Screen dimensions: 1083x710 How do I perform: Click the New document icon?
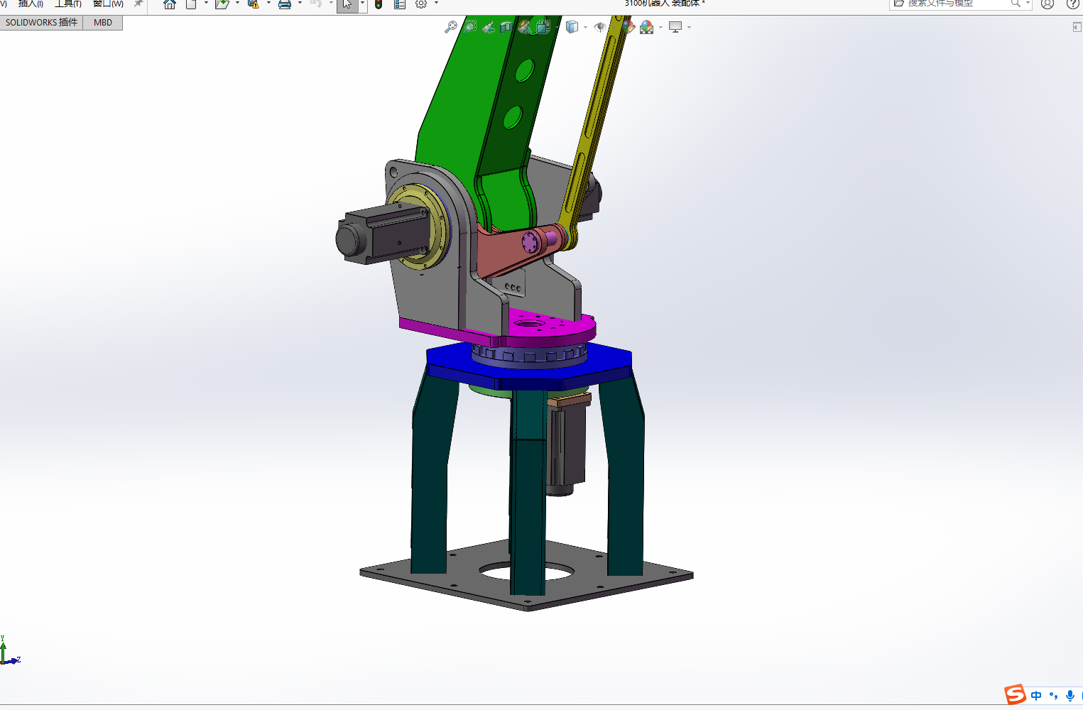191,4
